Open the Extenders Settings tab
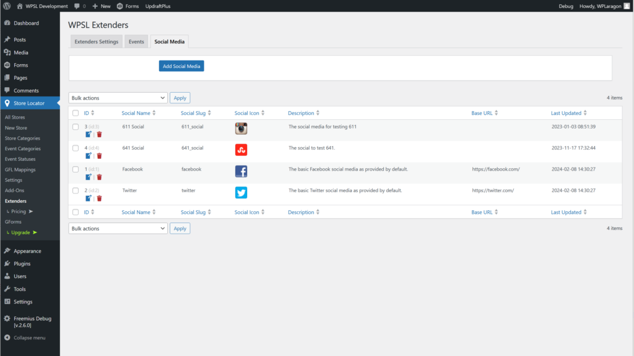The image size is (634, 356). [96, 42]
